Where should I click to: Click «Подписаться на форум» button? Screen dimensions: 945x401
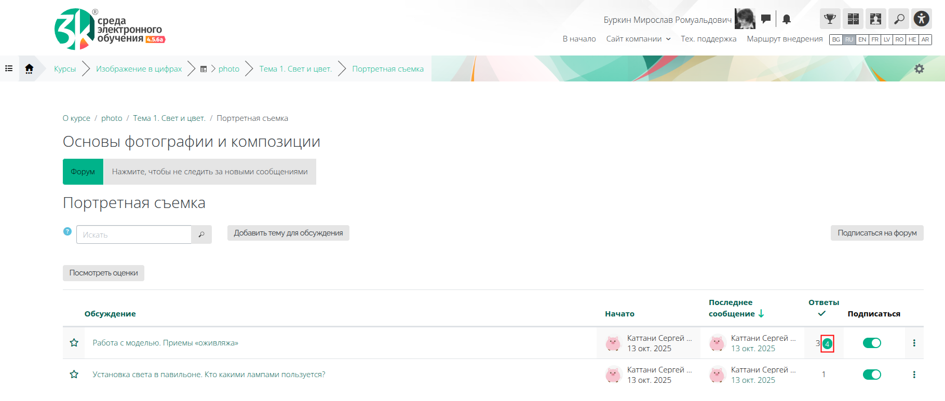876,233
